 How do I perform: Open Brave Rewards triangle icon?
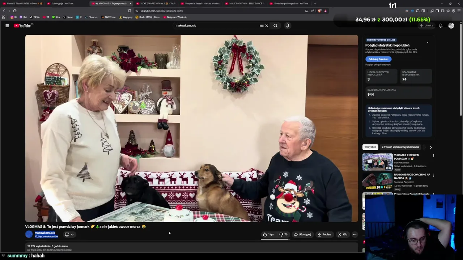coord(325,11)
